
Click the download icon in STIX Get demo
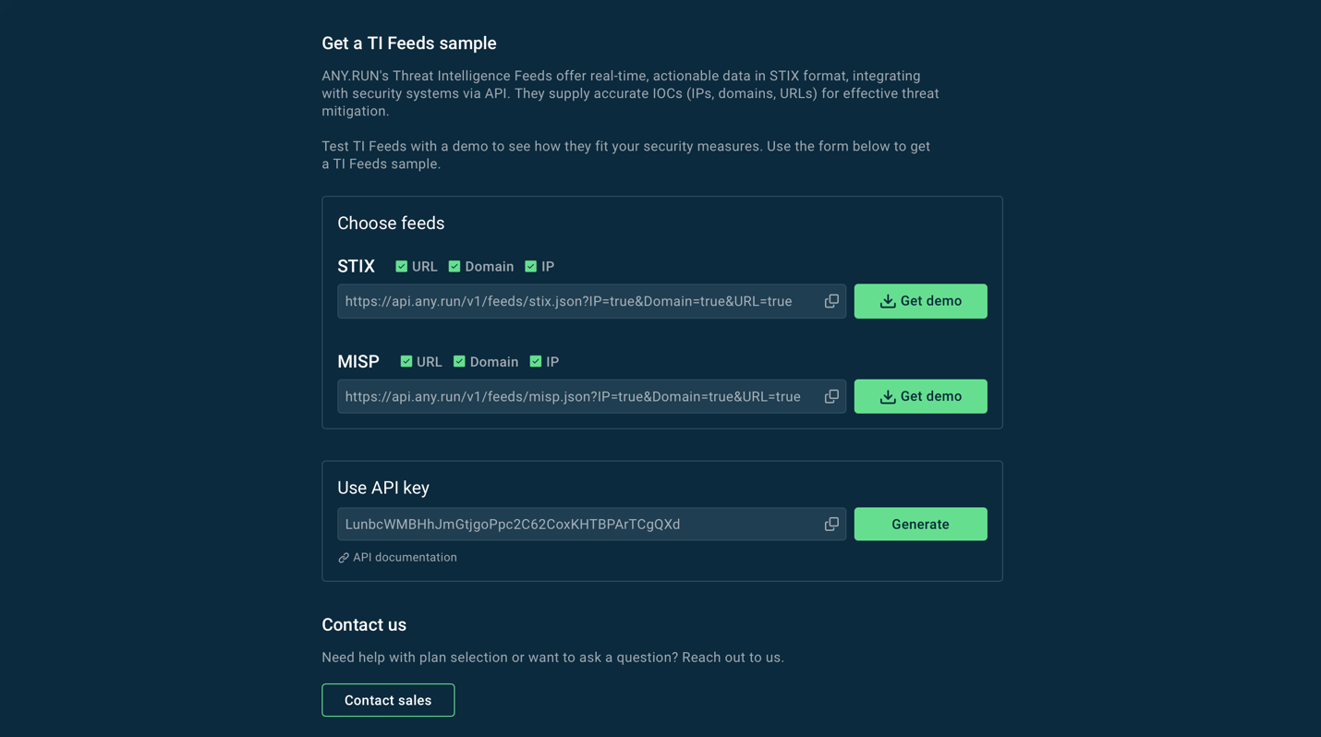pyautogui.click(x=888, y=301)
